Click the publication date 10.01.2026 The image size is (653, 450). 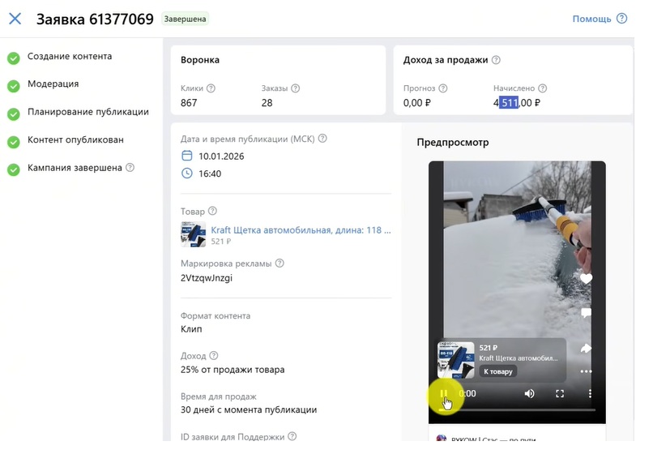point(221,156)
